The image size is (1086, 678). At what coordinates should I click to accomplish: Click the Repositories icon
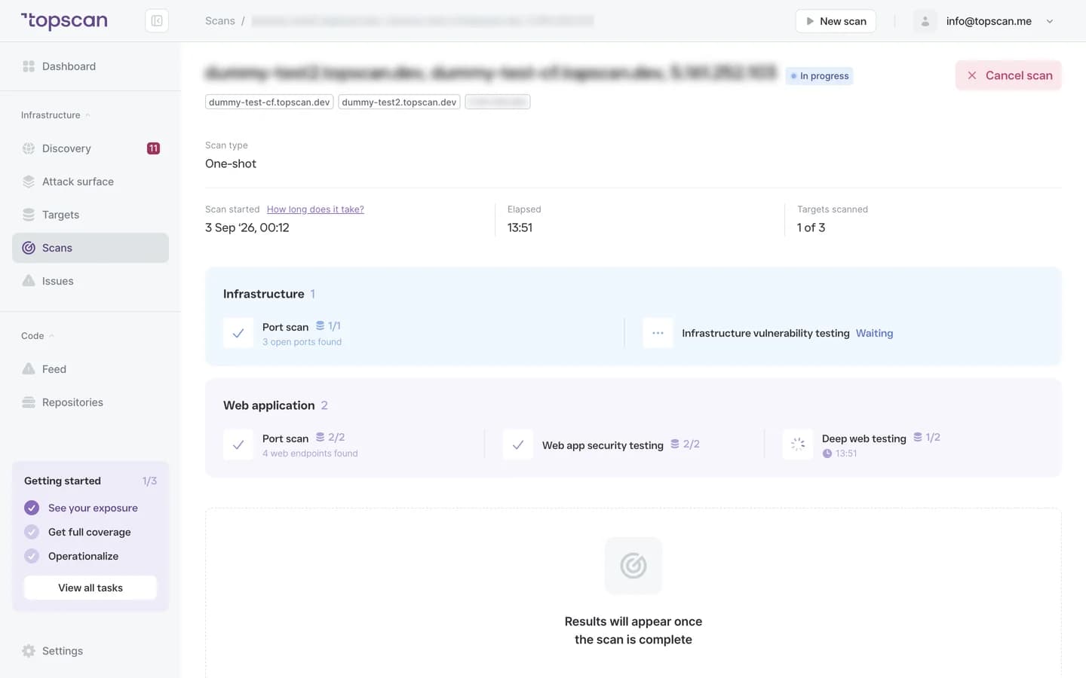pyautogui.click(x=29, y=402)
